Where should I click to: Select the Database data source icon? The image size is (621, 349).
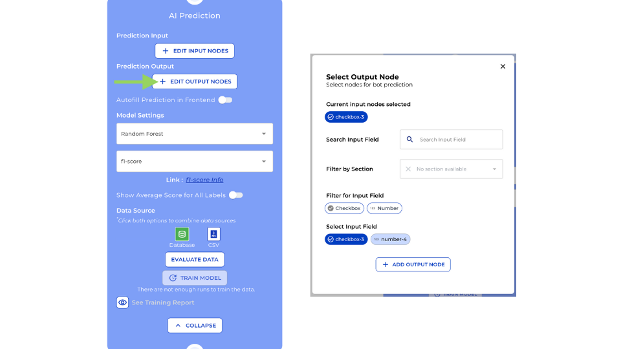tap(182, 234)
